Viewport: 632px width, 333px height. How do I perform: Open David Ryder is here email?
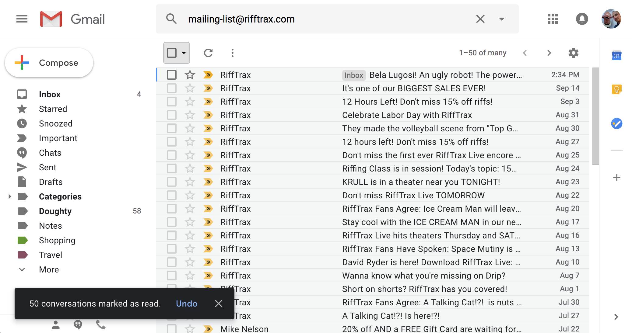(x=373, y=262)
